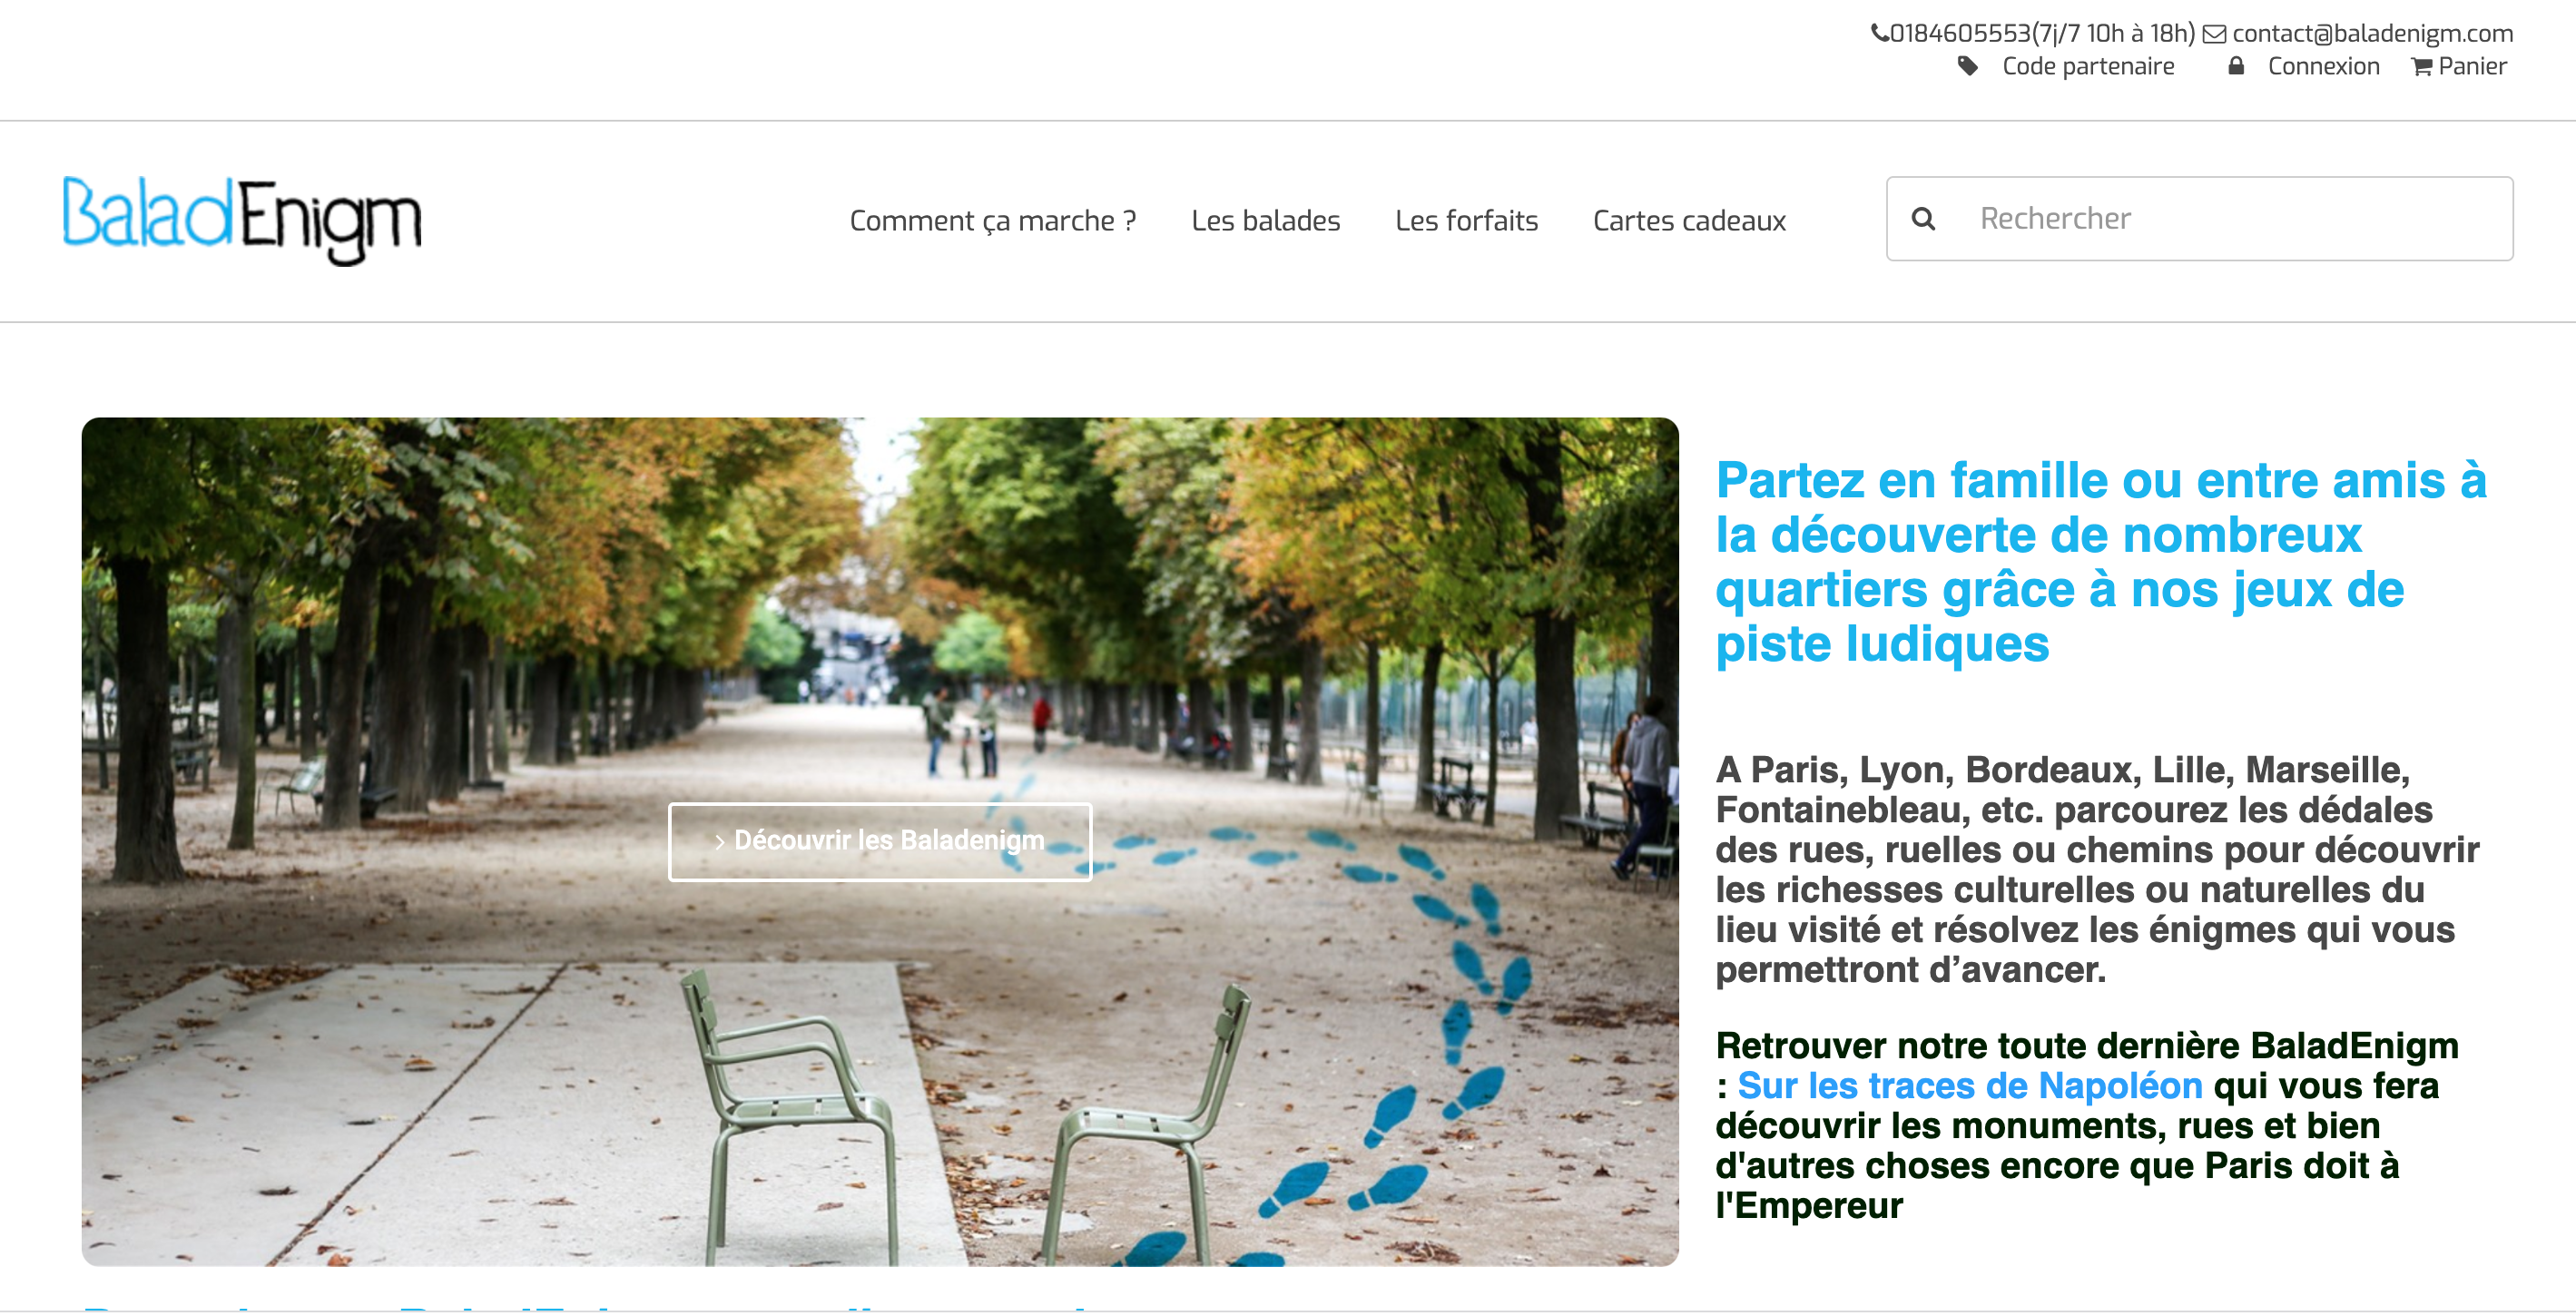2576x1316 pixels.
Task: Click Découvrir les Baladenigm button
Action: (x=879, y=841)
